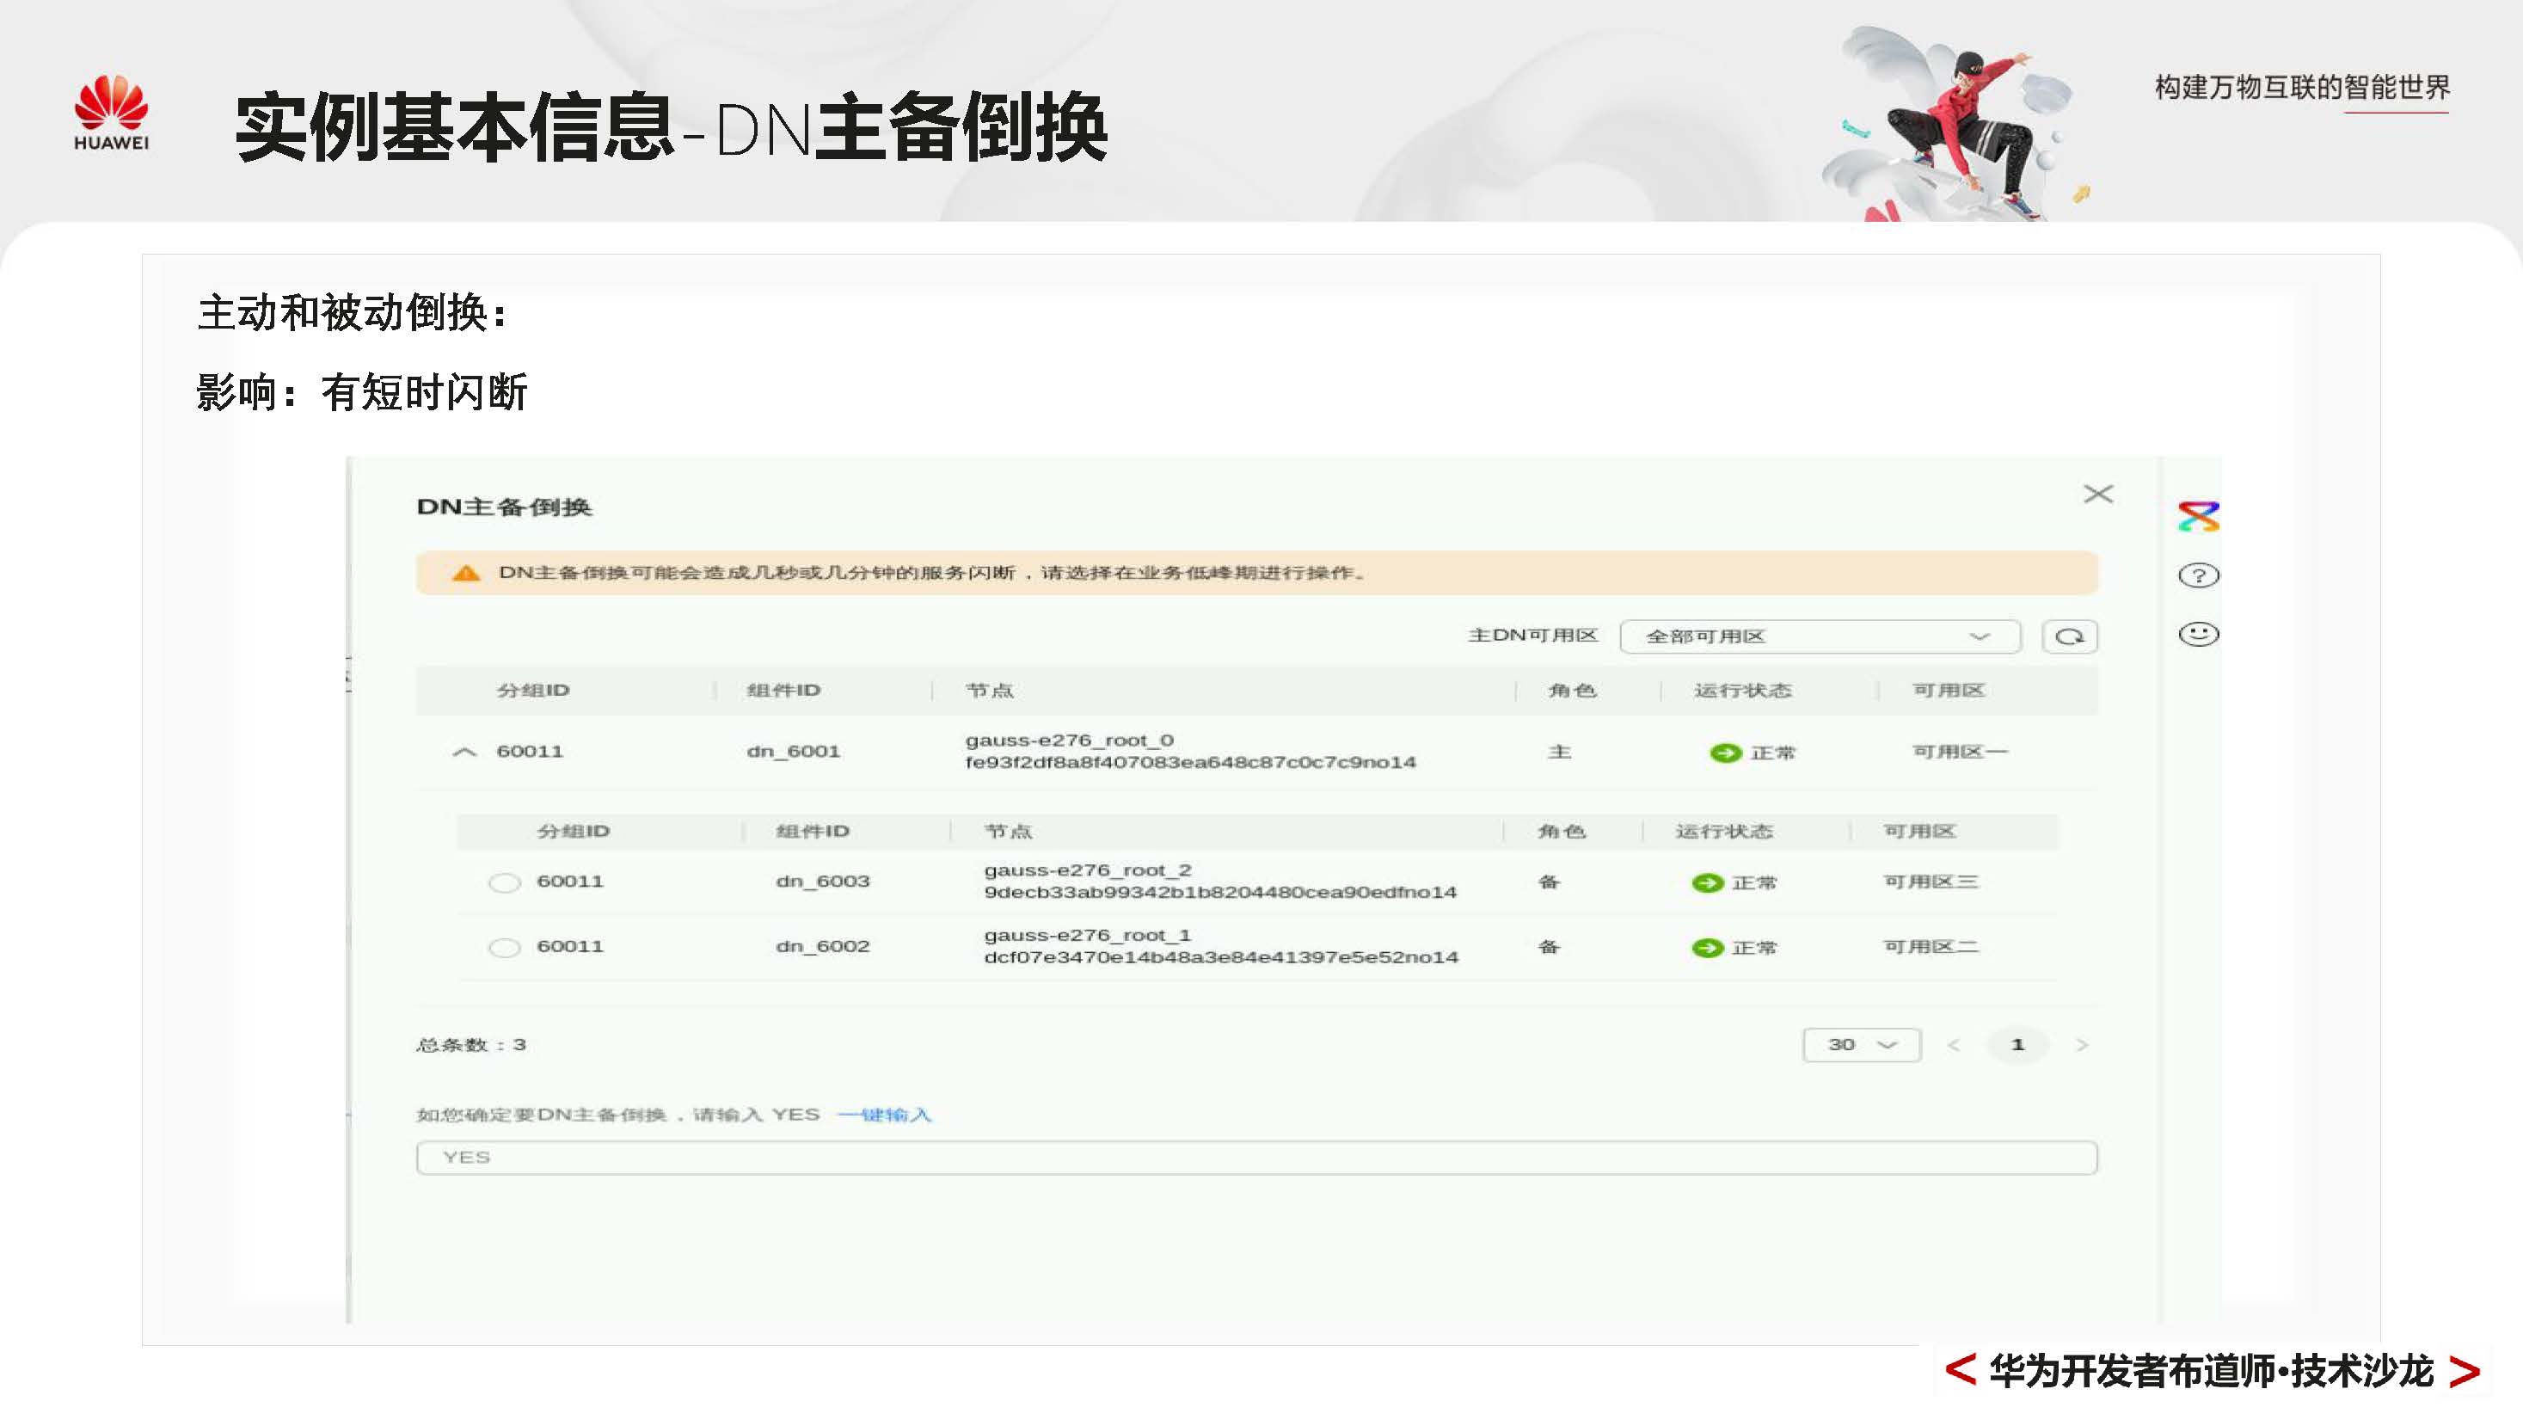The width and height of the screenshot is (2523, 1426).
Task: Click the Huawei logo in the top left
Action: [x=111, y=108]
